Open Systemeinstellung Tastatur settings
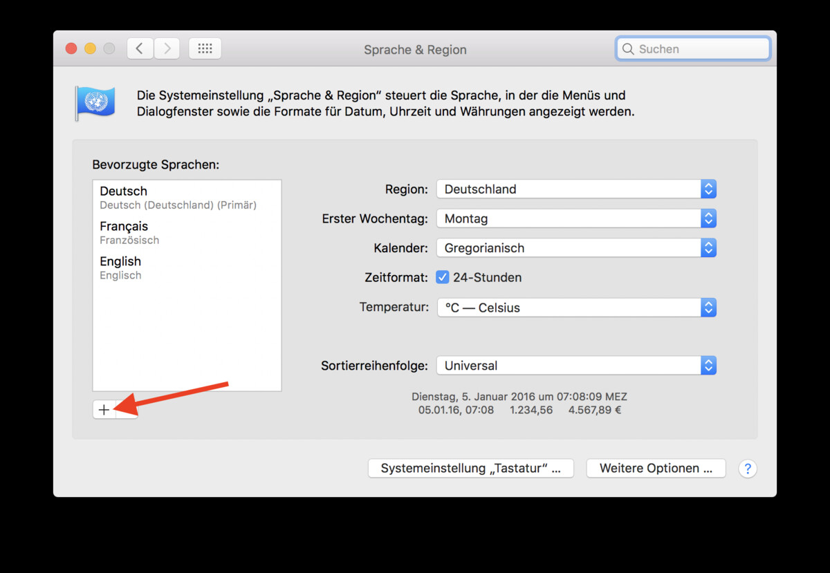 coord(470,468)
